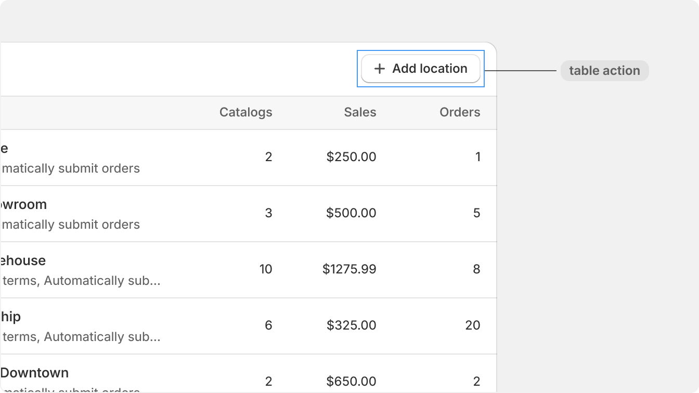
Task: Click orders value 8 in $1275.99 row
Action: coord(476,269)
